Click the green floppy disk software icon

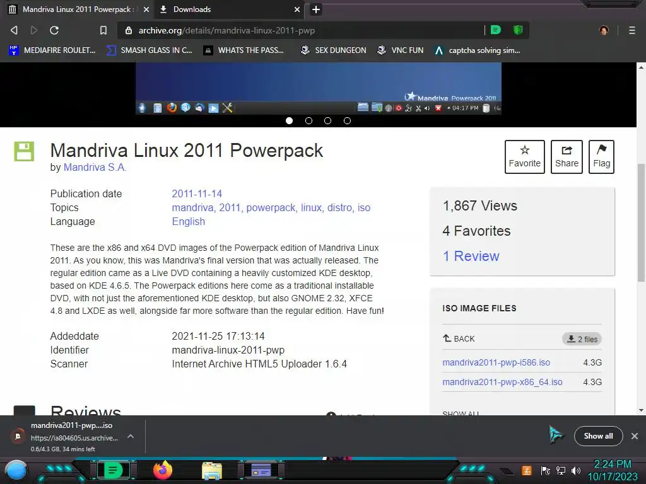pyautogui.click(x=24, y=151)
